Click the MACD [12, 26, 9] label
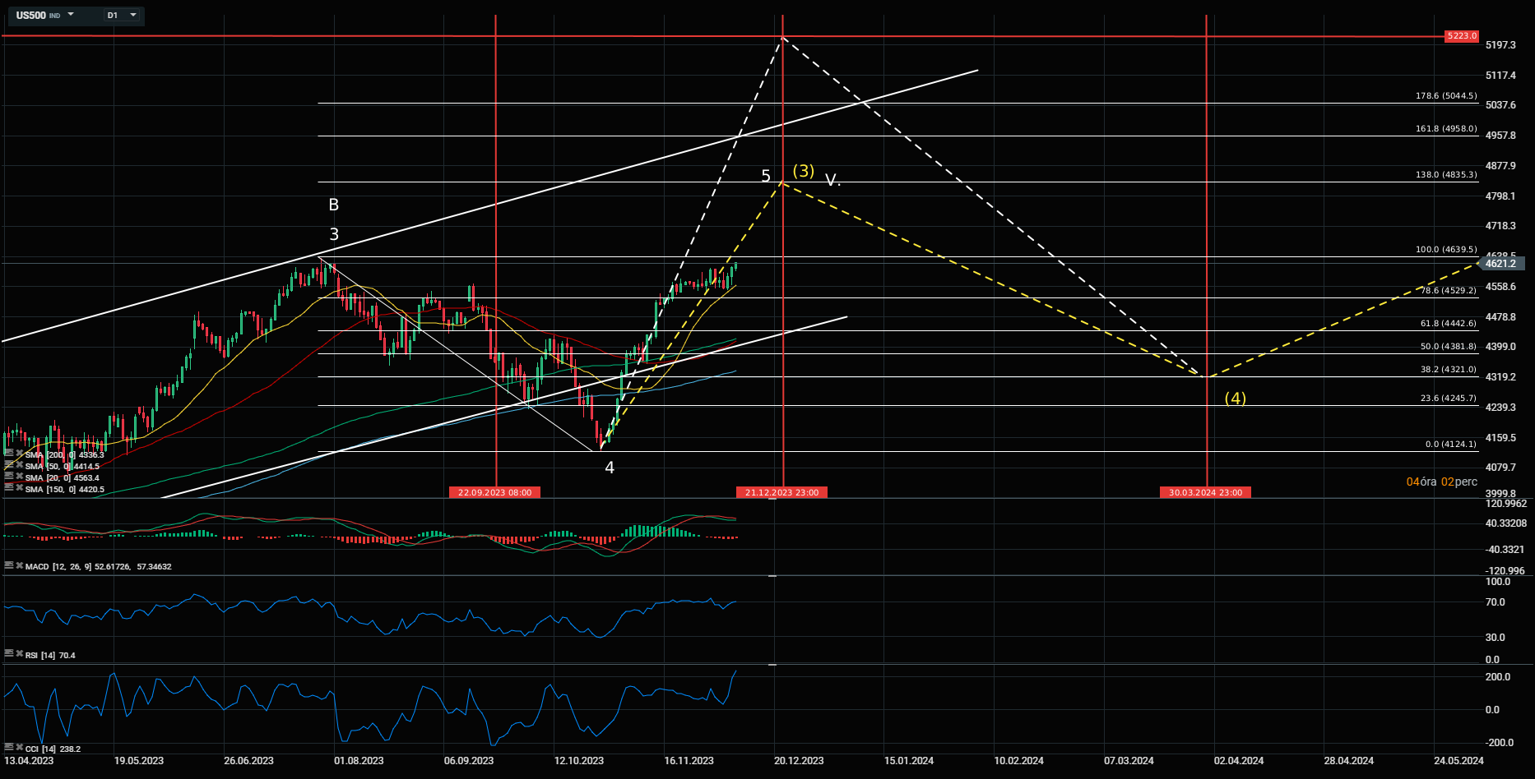The image size is (1535, 779). pyautogui.click(x=99, y=566)
